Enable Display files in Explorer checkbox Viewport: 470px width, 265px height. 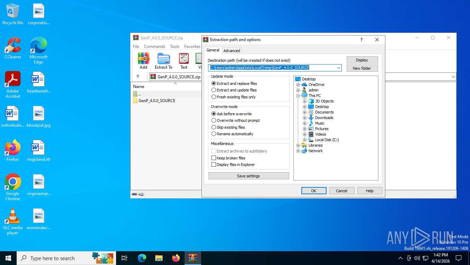pyautogui.click(x=214, y=165)
